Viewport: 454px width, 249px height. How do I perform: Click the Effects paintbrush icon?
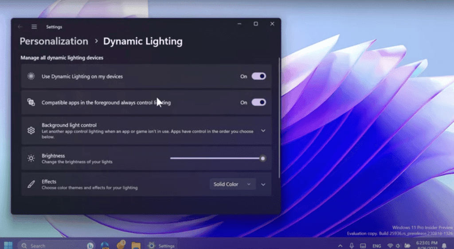click(31, 184)
